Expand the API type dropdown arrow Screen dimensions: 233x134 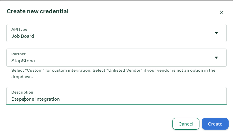216,33
